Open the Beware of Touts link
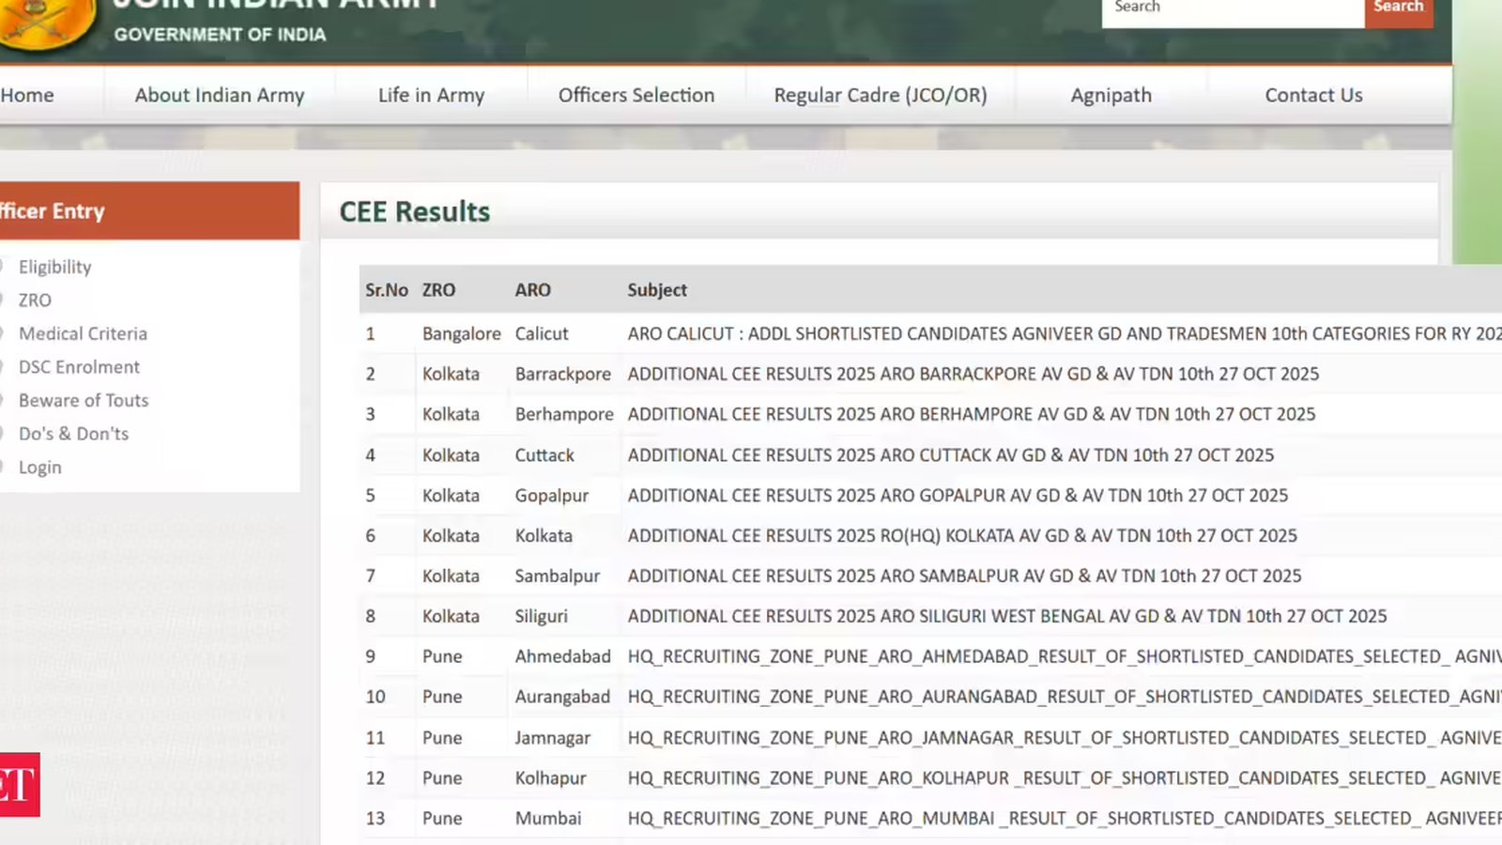Image resolution: width=1502 pixels, height=845 pixels. click(x=84, y=400)
